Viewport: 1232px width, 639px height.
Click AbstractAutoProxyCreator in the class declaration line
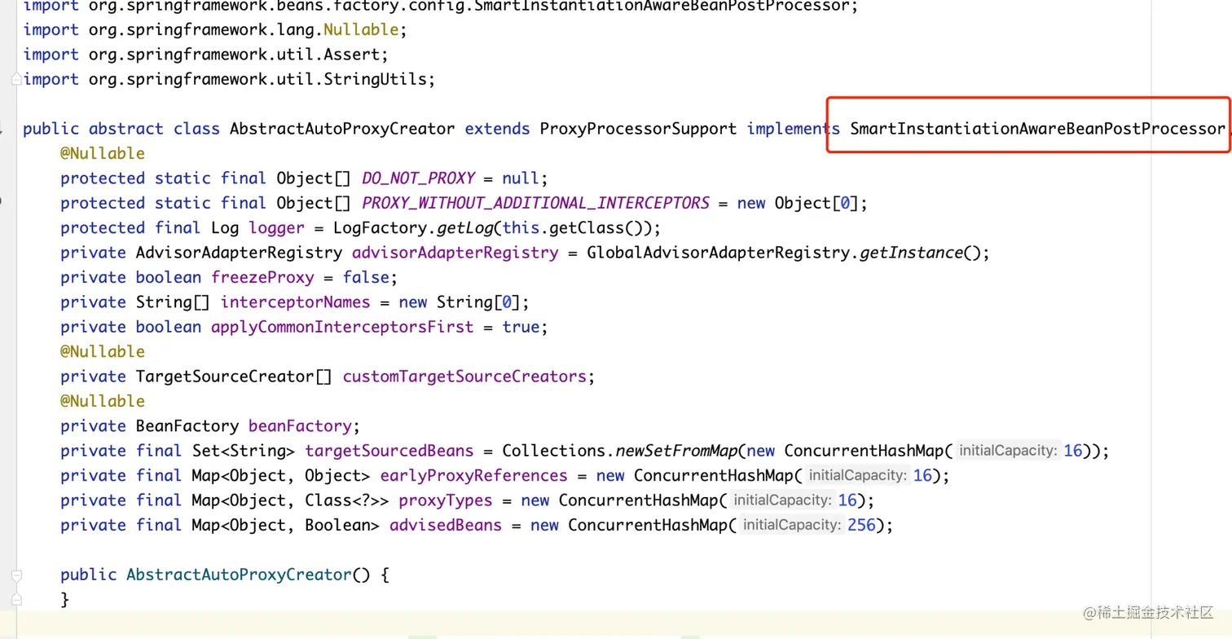point(342,129)
